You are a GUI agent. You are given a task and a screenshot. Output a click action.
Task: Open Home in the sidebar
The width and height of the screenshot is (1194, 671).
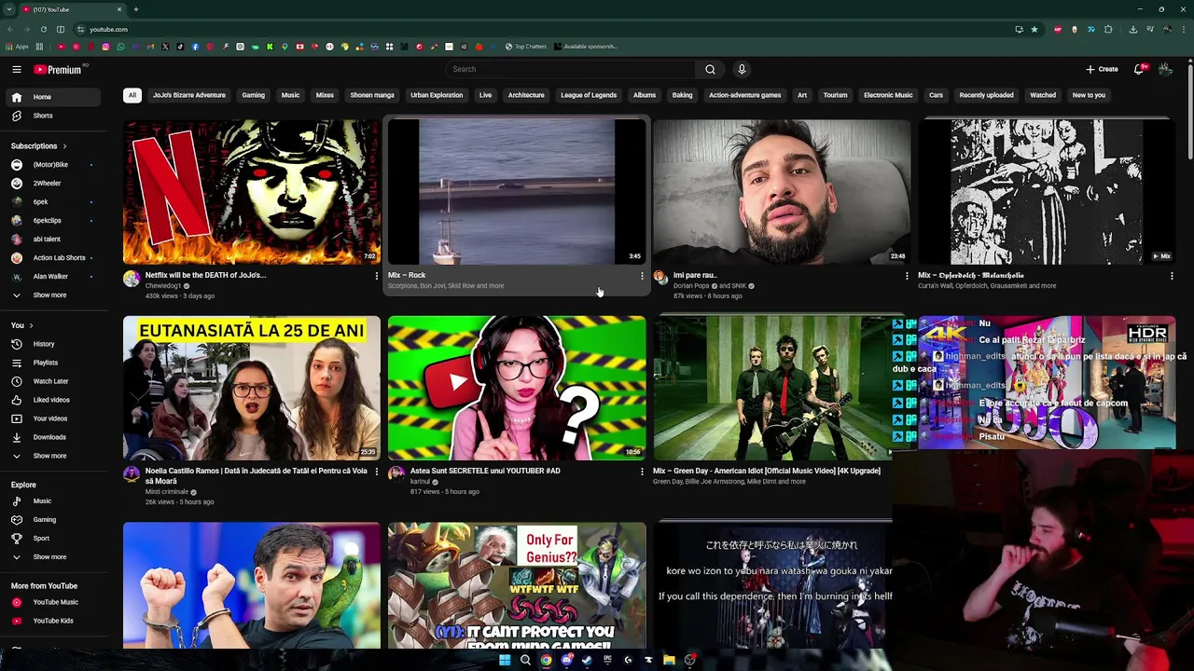(x=52, y=97)
